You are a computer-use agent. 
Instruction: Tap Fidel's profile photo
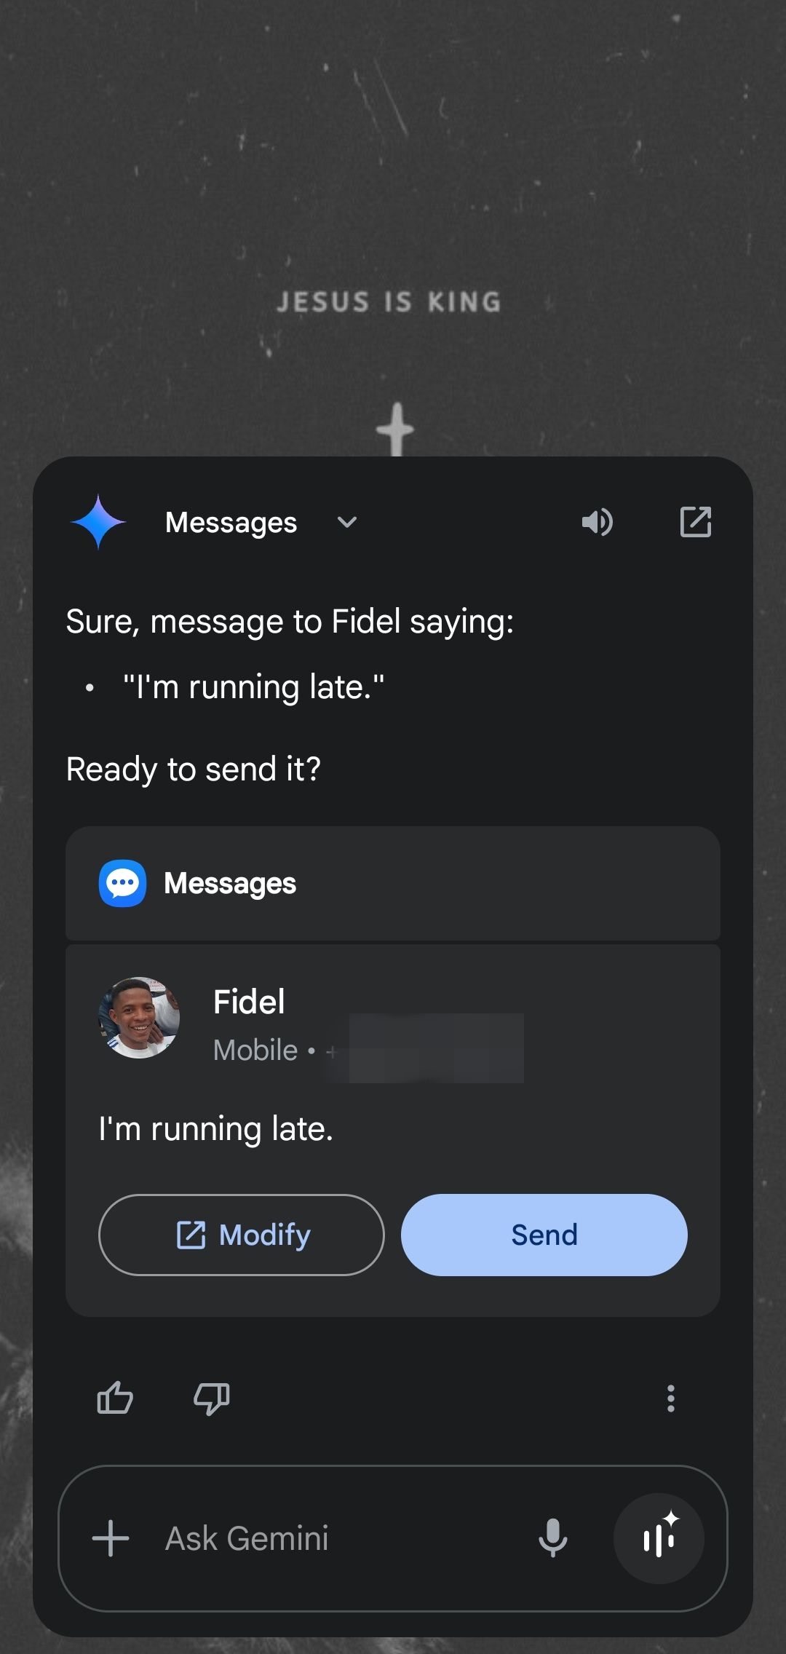coord(139,1018)
